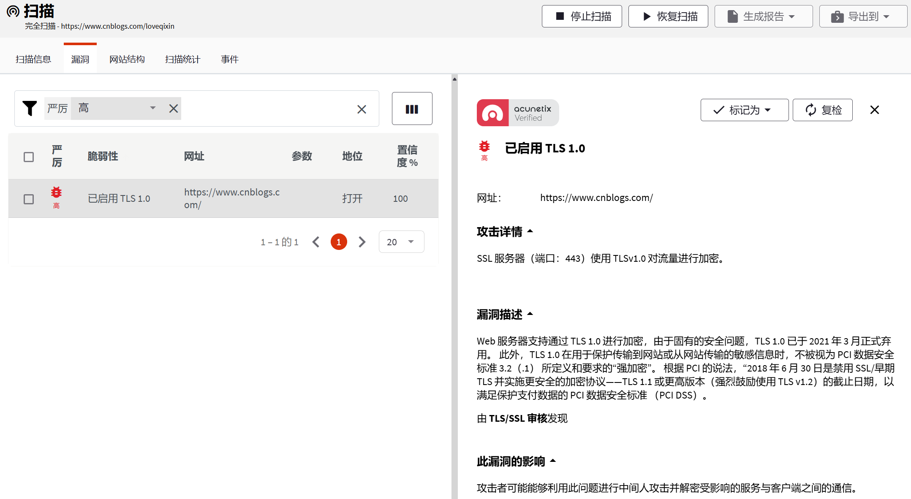This screenshot has width=911, height=499.
Task: Click the refresh icon on the 复检 button
Action: point(810,110)
